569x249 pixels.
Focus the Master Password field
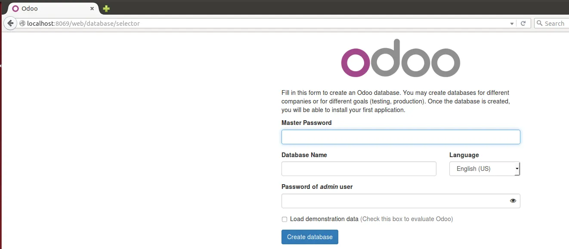(x=401, y=137)
